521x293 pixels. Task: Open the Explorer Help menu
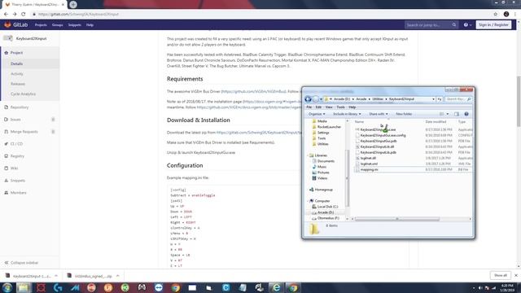tap(352, 107)
